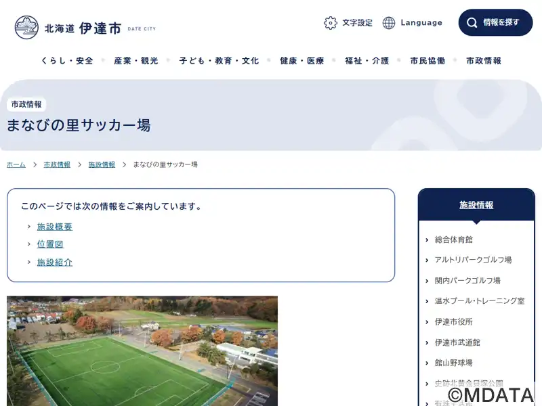This screenshot has height=406, width=542.
Task: Click the Language globe icon
Action: tap(388, 23)
